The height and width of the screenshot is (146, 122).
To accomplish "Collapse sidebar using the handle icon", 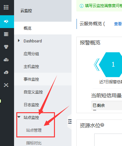I will [x=70, y=121].
